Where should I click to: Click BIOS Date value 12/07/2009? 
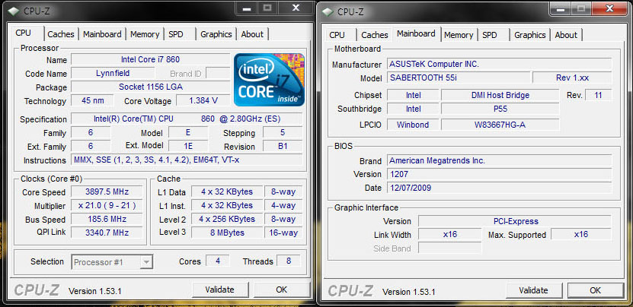pos(500,188)
